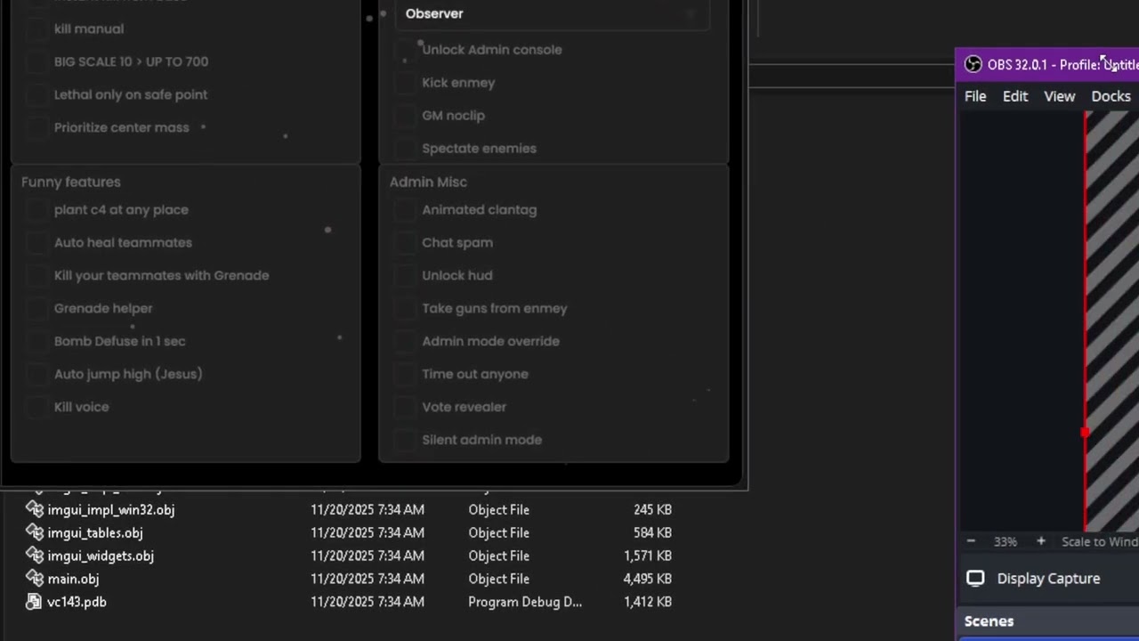Click the red handle on the OBS preview edge
Screen dimensions: 1139x641
point(1085,432)
